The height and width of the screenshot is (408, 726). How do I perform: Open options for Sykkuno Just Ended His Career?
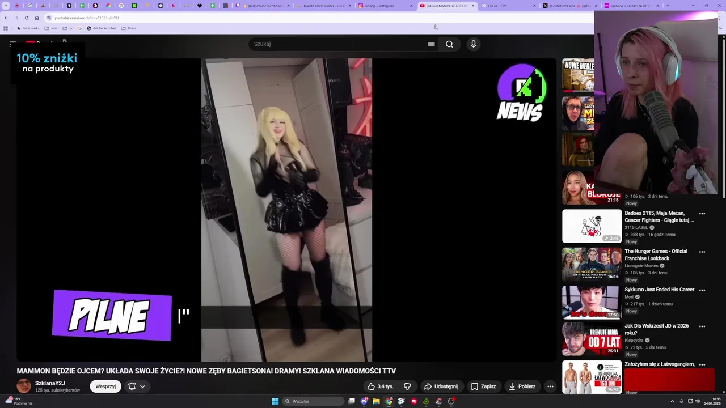[702, 290]
